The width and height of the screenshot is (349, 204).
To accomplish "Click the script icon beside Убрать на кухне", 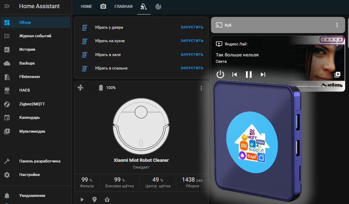I will point(84,41).
